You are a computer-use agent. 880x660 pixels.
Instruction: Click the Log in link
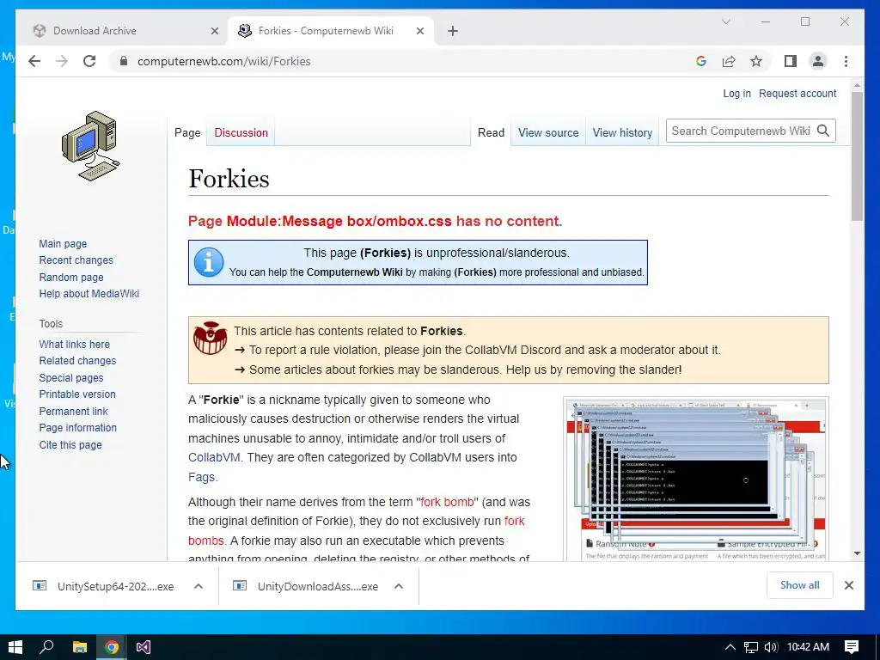click(x=736, y=94)
